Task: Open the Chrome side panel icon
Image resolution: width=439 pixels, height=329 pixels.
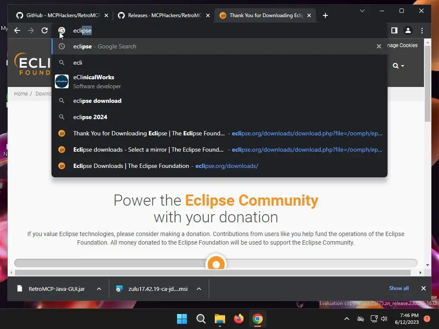Action: pos(394,30)
